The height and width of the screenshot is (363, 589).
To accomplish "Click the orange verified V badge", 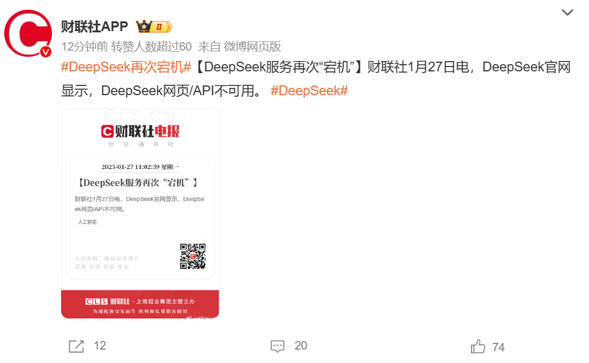I will click(46, 52).
